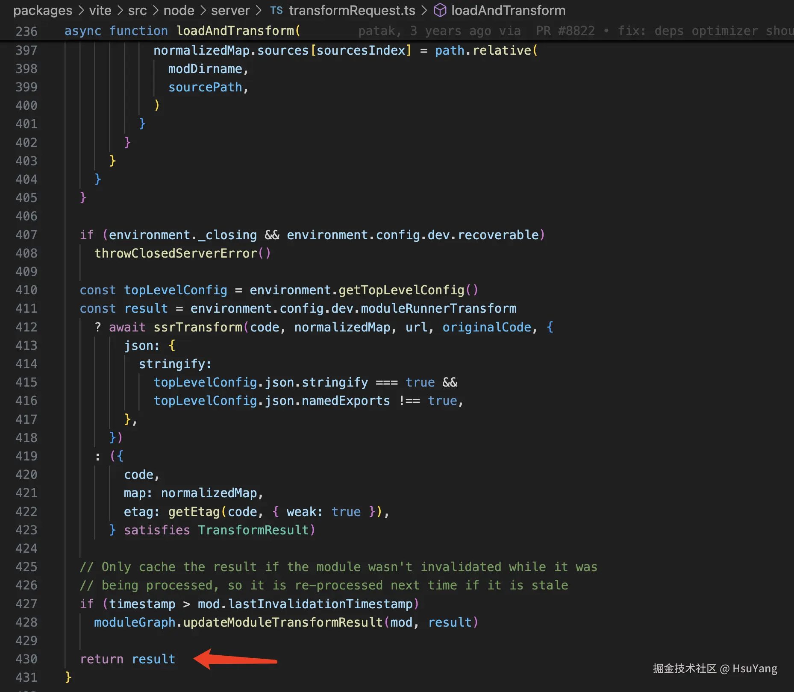The image size is (794, 692).
Task: Click the getTopLevelConfig method call
Action: (x=401, y=290)
